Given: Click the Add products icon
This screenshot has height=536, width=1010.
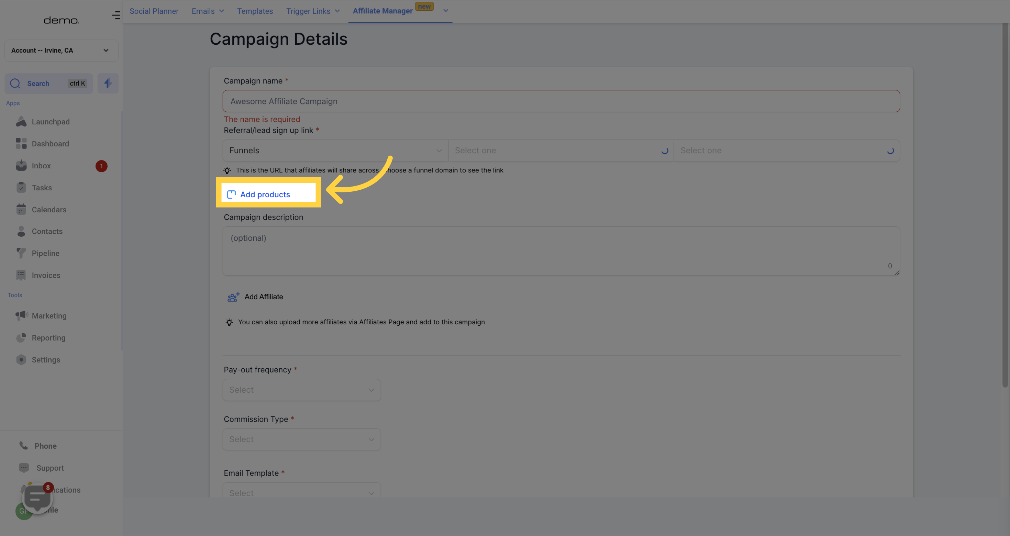Looking at the screenshot, I should [231, 194].
